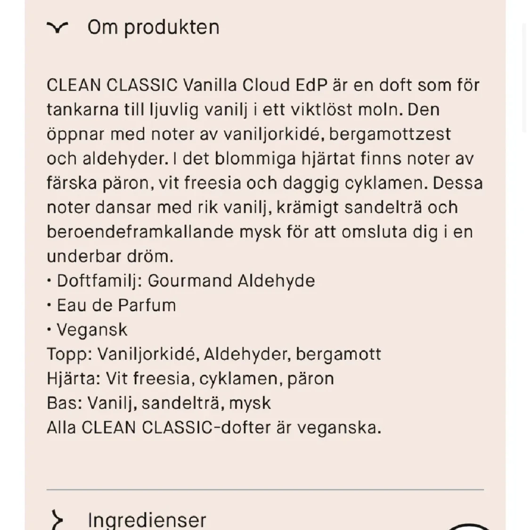Click the Doftfamilj: Gourmand Aldehyde bullet
Image resolution: width=530 pixels, height=530 pixels.
[181, 281]
